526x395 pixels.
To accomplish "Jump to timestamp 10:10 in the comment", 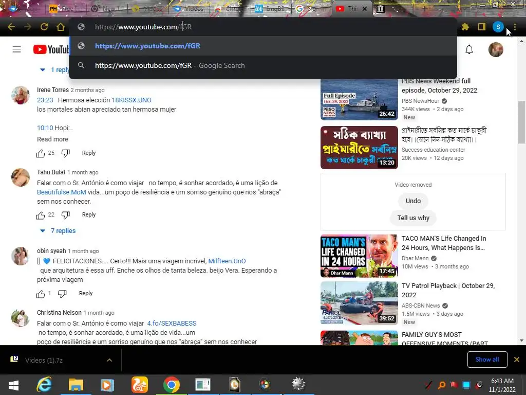I will point(45,128).
